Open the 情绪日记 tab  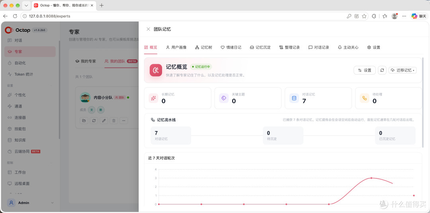pos(231,47)
